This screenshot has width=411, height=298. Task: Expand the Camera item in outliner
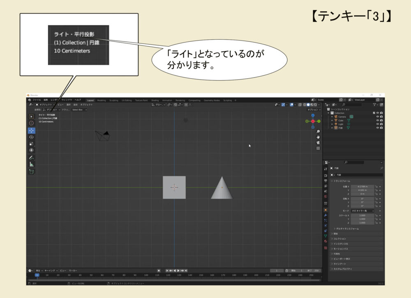coord(332,117)
